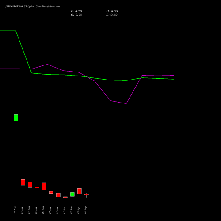The width and height of the screenshot is (221, 221).
Task: Click the red candle for 31 Aug
Action: [58, 195]
